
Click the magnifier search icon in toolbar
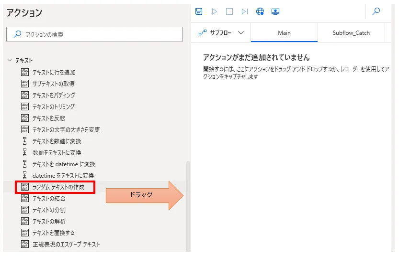point(376,11)
